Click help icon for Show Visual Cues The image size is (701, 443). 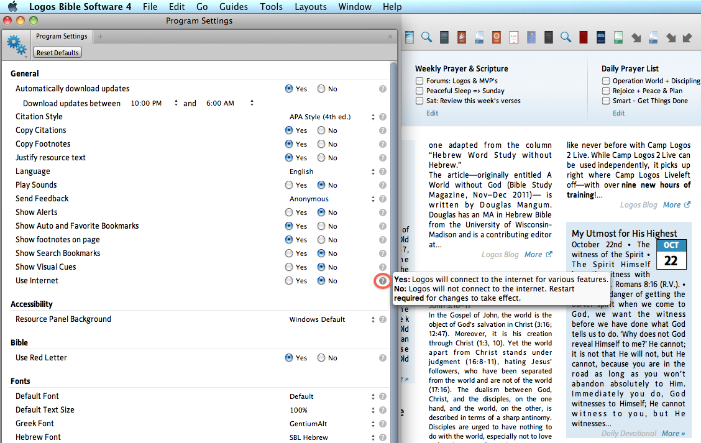383,267
